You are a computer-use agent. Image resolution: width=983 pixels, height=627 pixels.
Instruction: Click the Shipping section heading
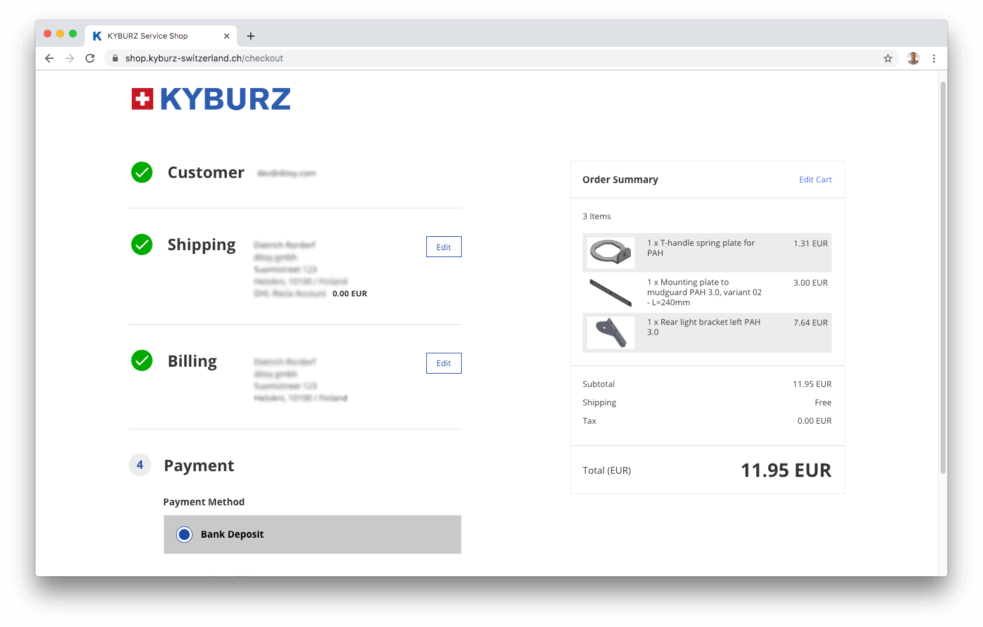click(201, 245)
